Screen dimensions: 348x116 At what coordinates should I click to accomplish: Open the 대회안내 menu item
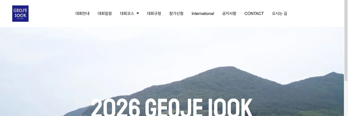[x=82, y=14]
